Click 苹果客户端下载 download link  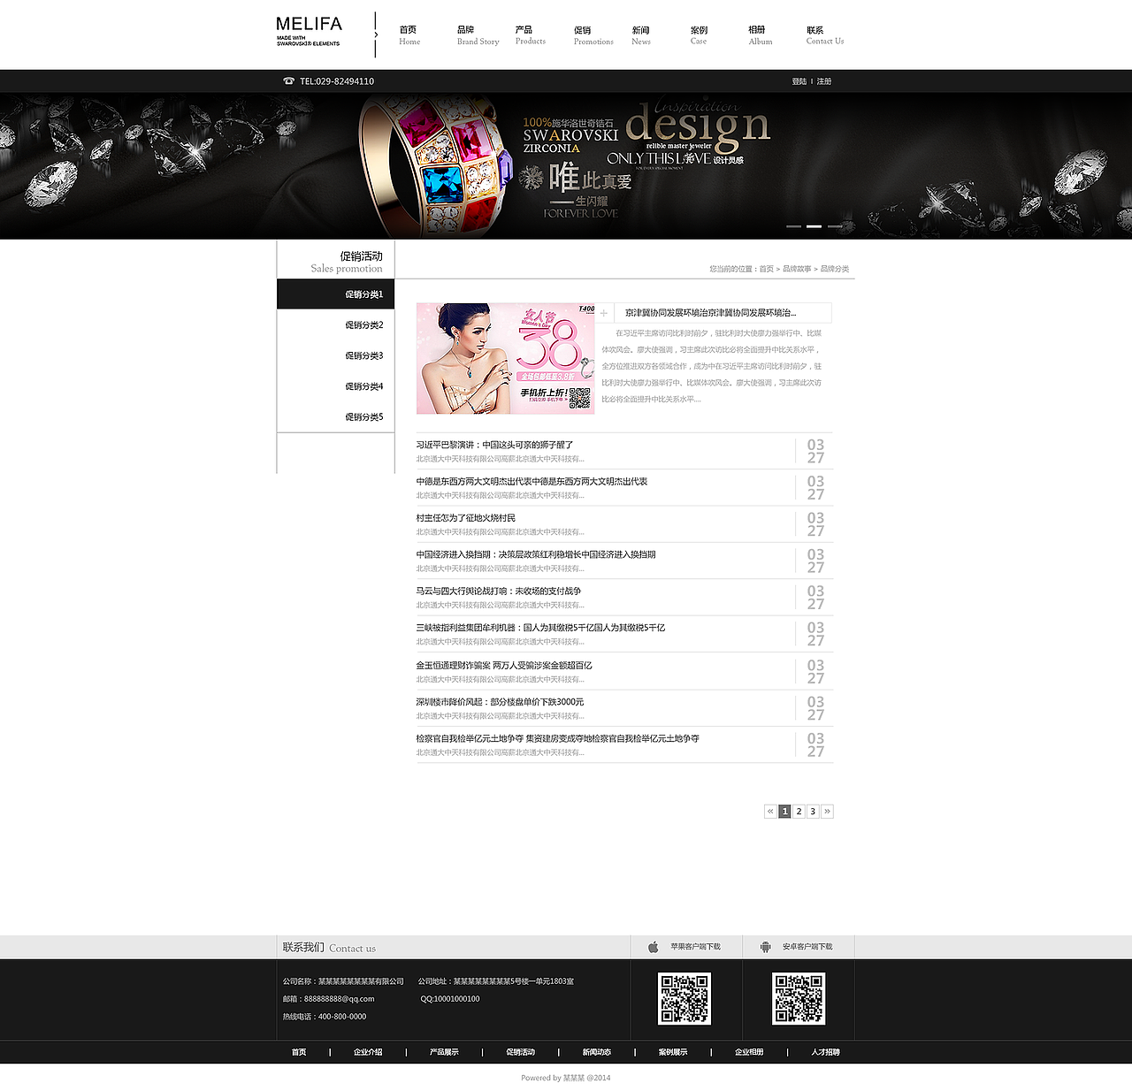tap(695, 947)
